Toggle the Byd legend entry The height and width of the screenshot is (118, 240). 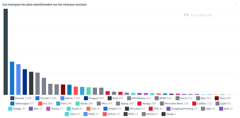(203, 98)
